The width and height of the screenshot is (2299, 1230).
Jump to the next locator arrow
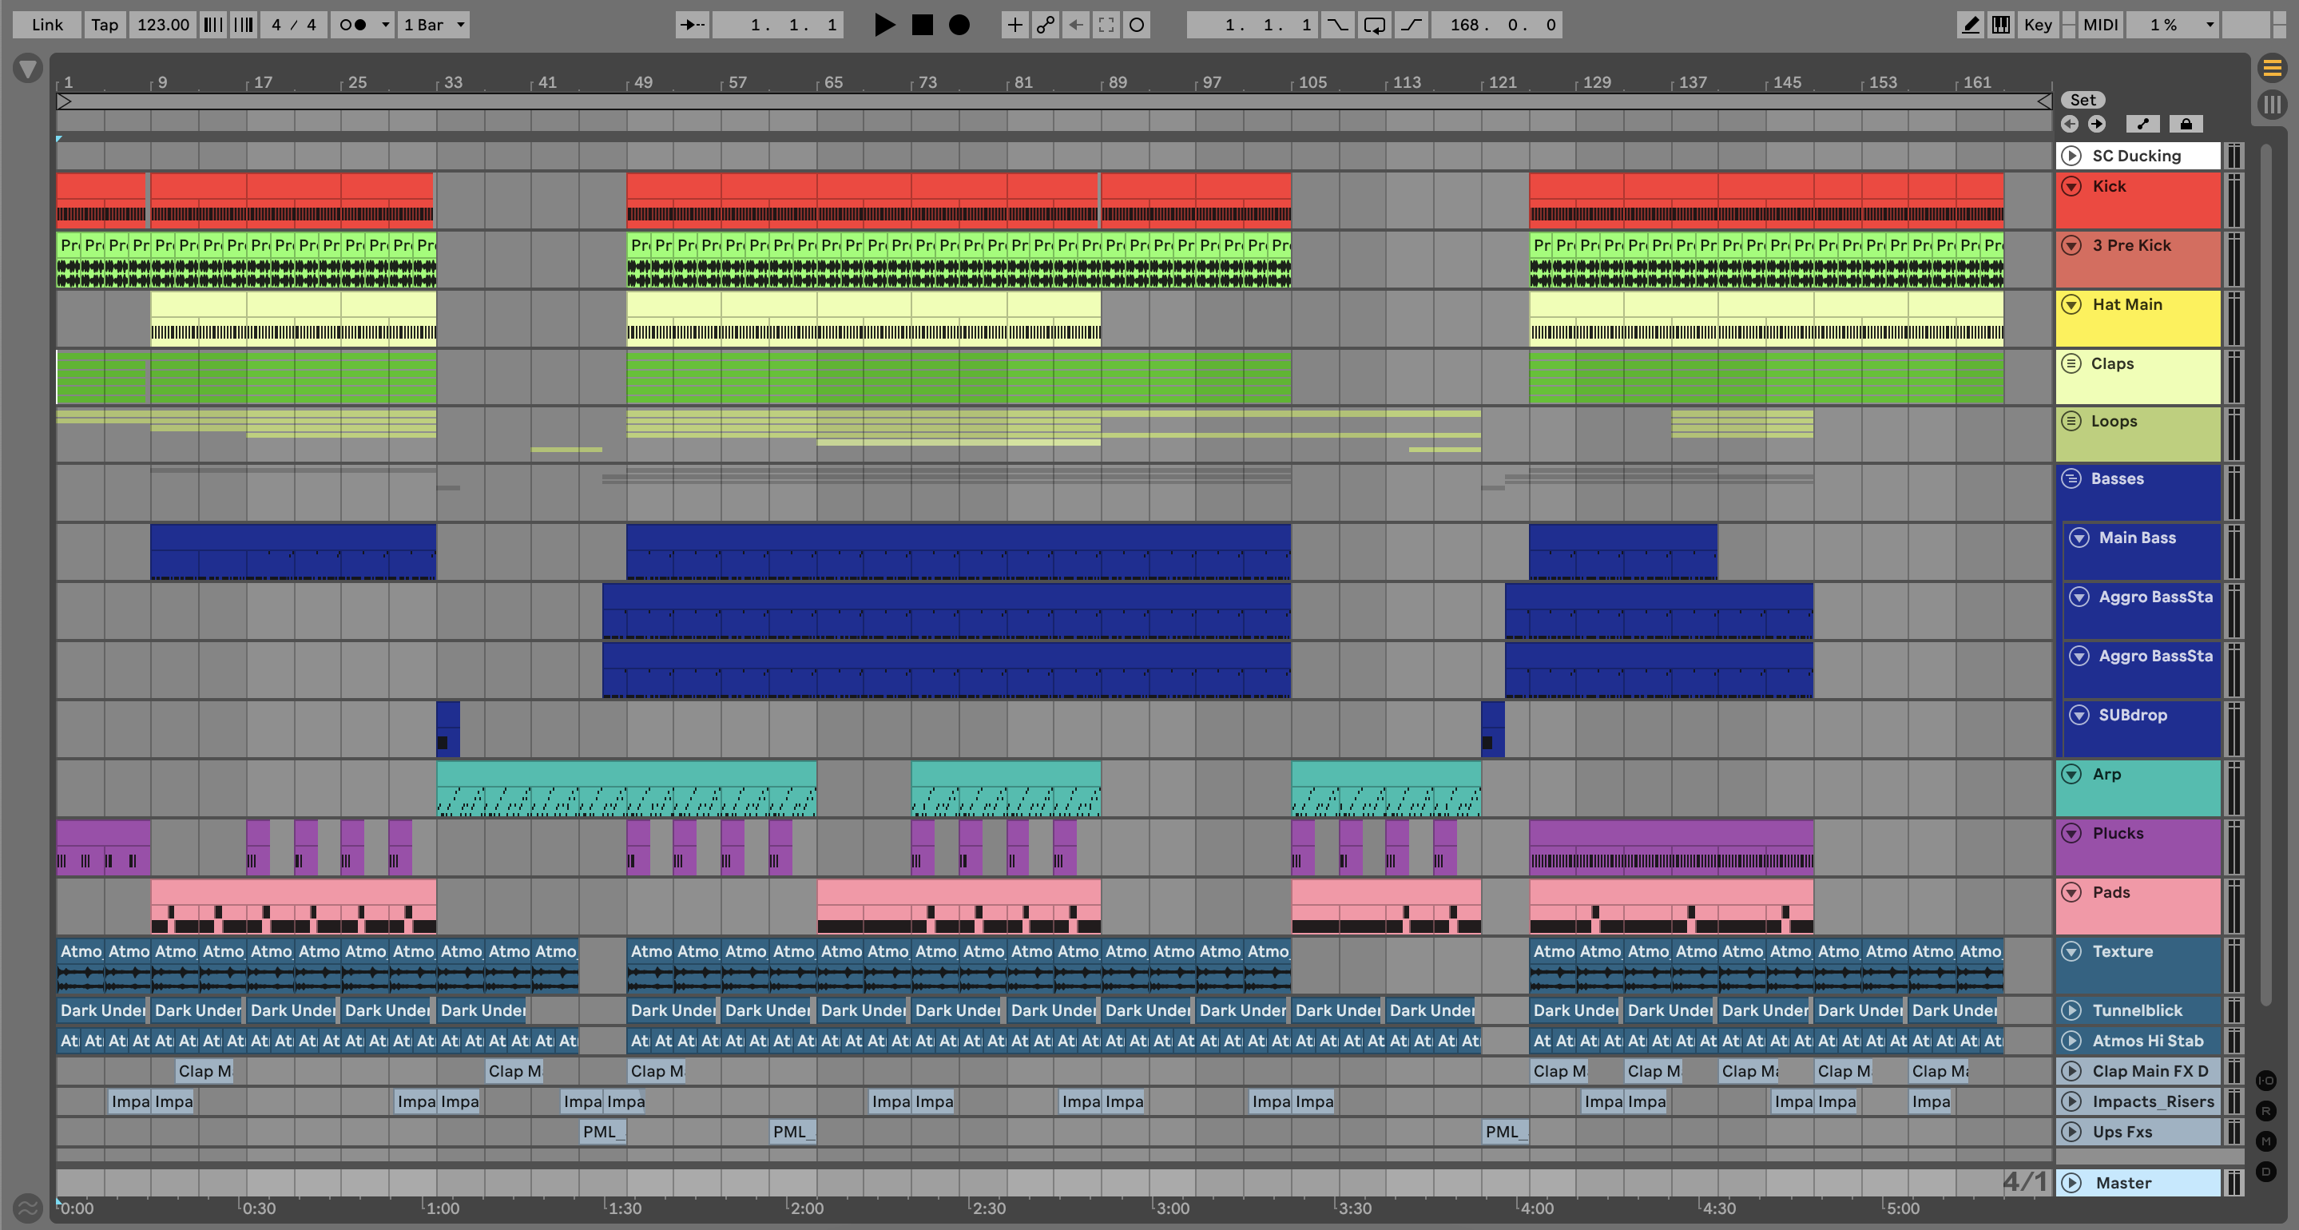tap(2096, 124)
